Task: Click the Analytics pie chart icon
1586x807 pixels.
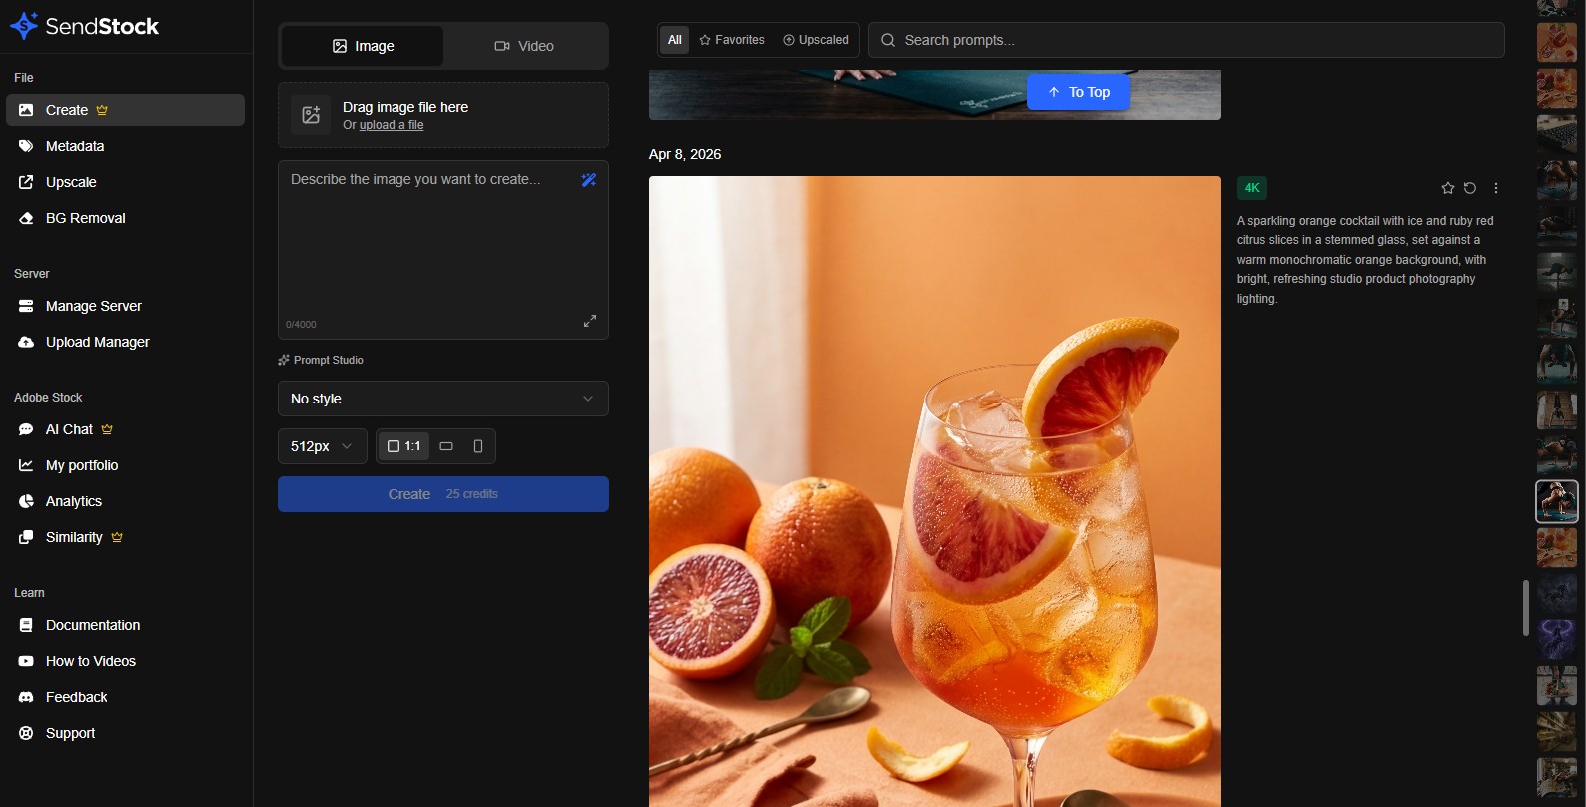Action: click(26, 501)
